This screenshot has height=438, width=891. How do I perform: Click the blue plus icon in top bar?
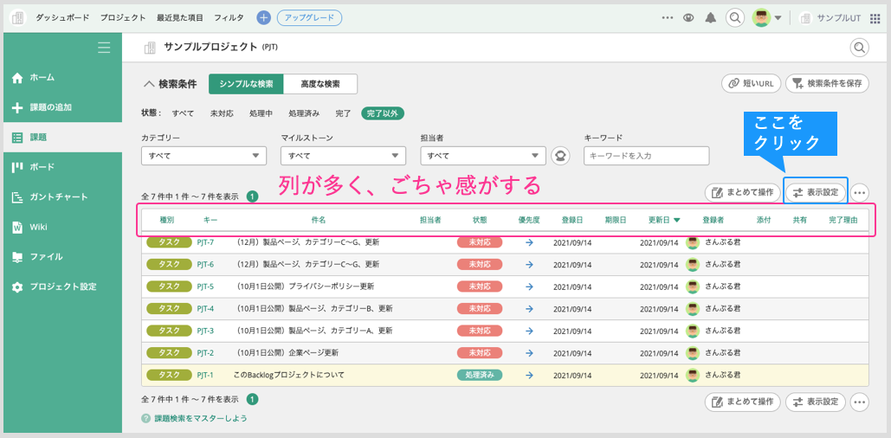[x=264, y=17]
